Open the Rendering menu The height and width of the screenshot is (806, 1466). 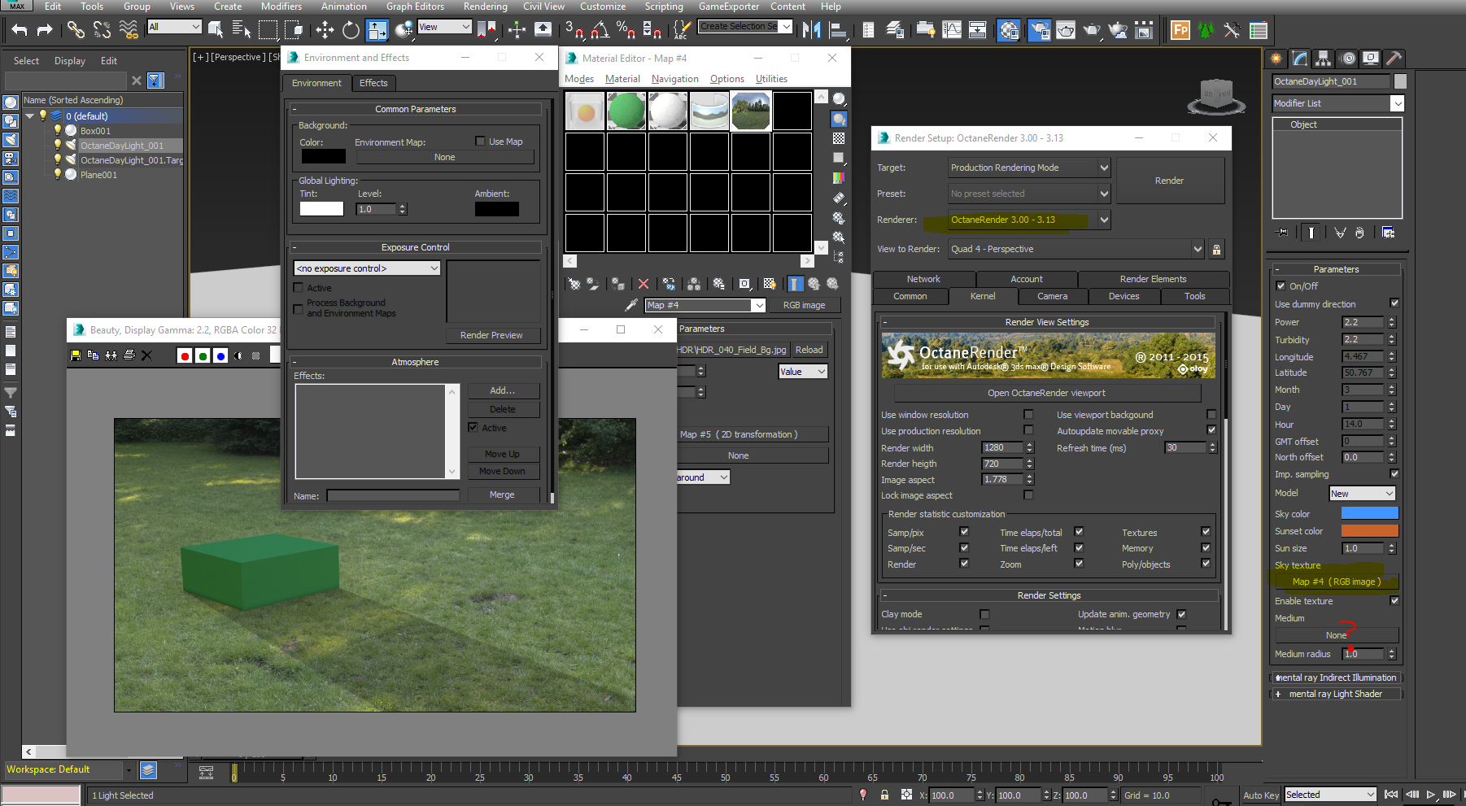(485, 7)
